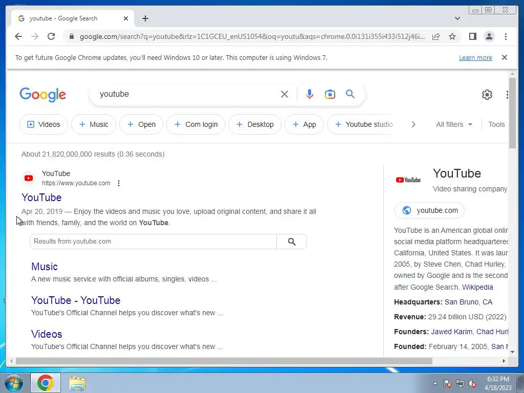Click the taskbar clock showing 6:32 PM
Screen dimensions: 524x393
click(498, 383)
